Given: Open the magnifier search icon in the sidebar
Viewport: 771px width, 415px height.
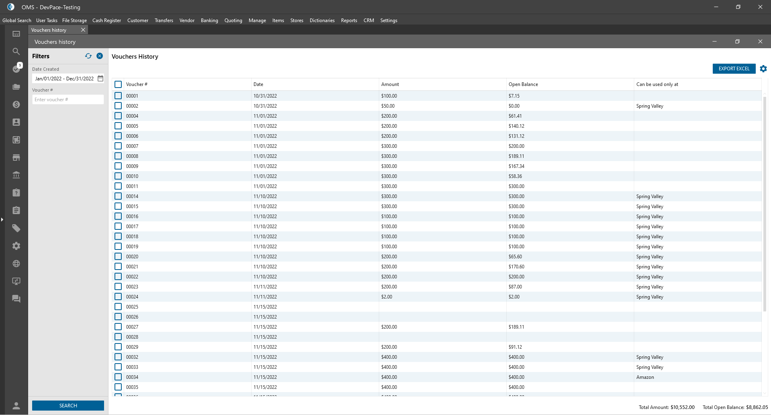Looking at the screenshot, I should 16,51.
